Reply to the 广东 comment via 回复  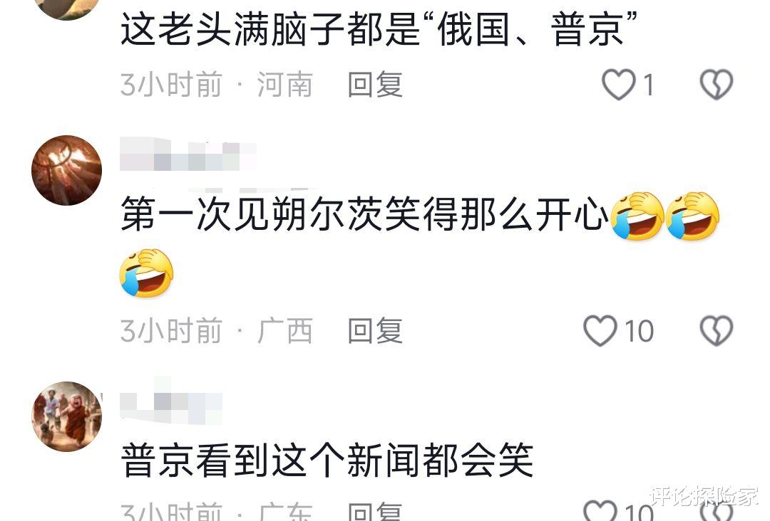[x=375, y=511]
